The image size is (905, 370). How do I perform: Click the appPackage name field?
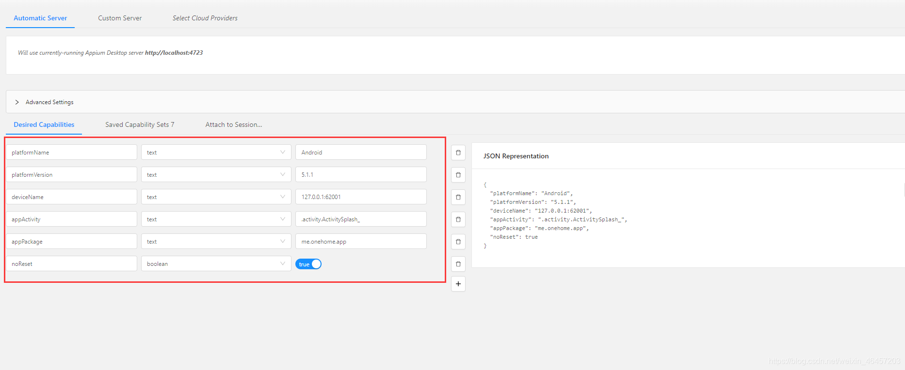[x=72, y=241]
